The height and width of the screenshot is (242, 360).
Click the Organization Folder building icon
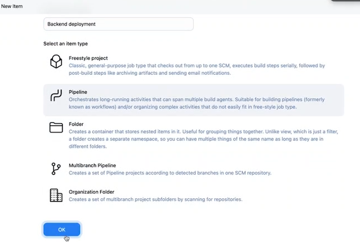click(56, 195)
